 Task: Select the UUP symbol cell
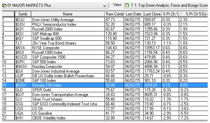pyautogui.click(x=23, y=76)
